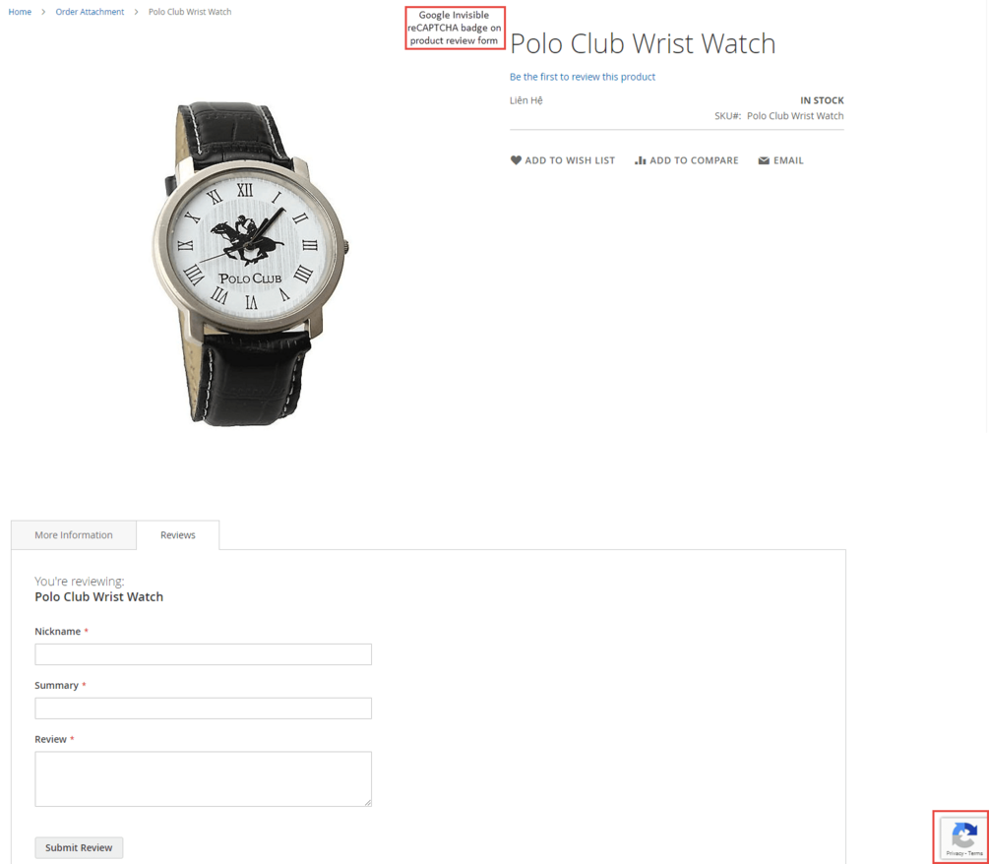Open the Order Attachment breadcrumb link
989x864 pixels.
90,12
